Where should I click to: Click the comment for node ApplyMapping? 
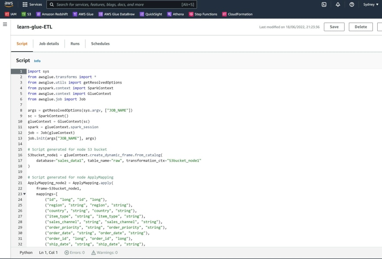coord(70,177)
